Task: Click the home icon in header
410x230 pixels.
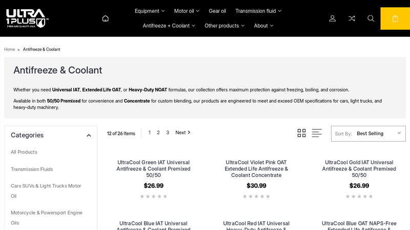Action: 106,18
